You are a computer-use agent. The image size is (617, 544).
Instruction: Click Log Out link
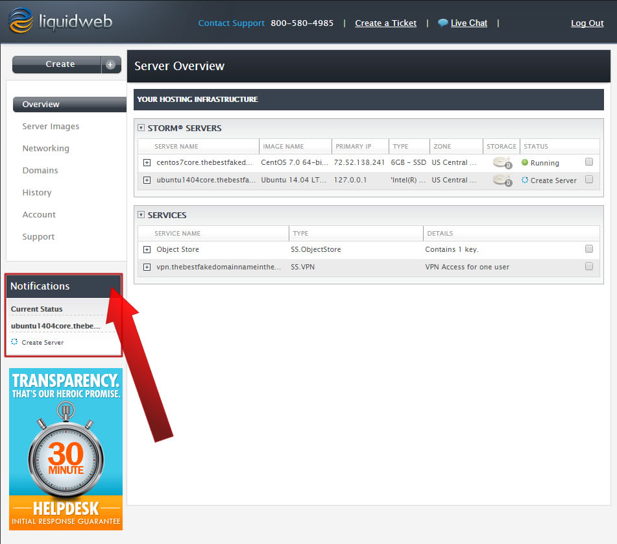587,23
